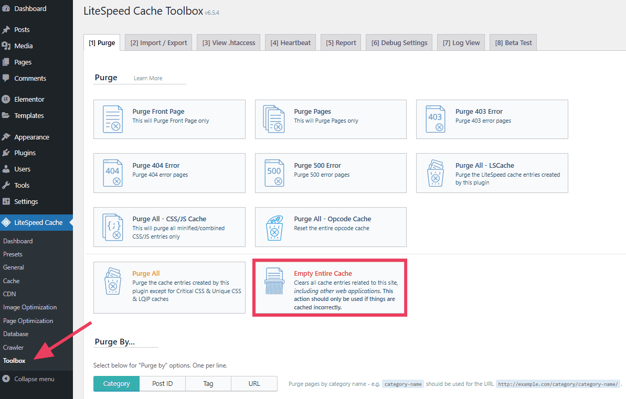The image size is (626, 399).
Task: Click the Learn More link
Action: pyautogui.click(x=147, y=78)
